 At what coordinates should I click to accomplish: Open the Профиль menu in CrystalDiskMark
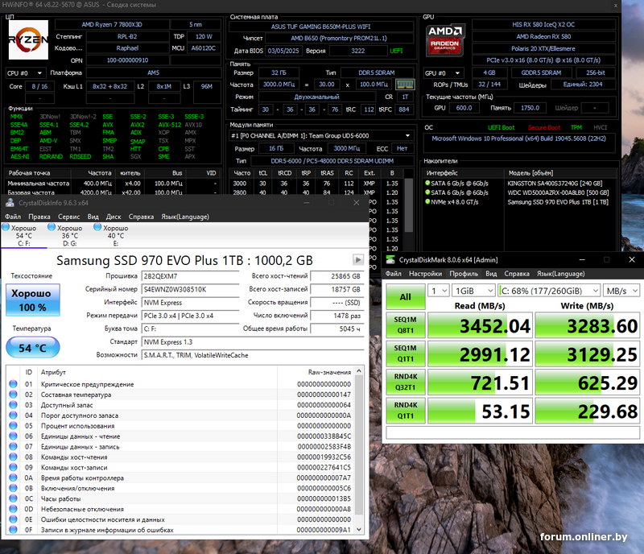tap(462, 274)
